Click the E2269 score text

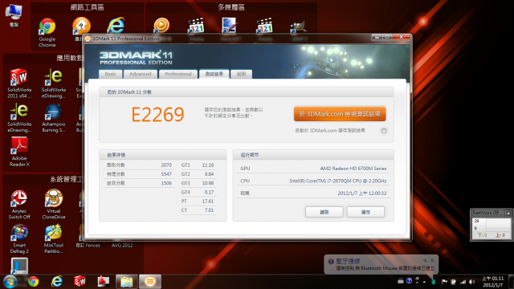tap(157, 114)
